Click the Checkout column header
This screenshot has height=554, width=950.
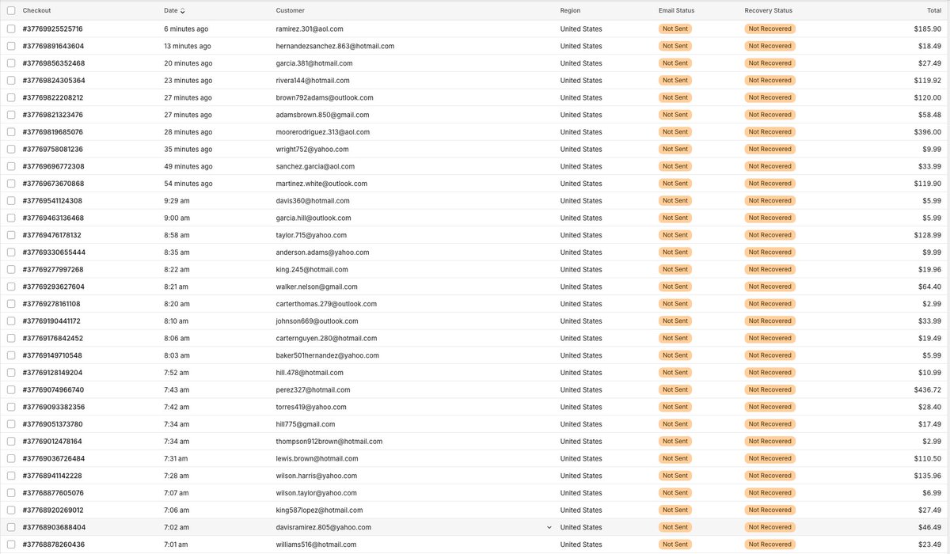pos(36,11)
